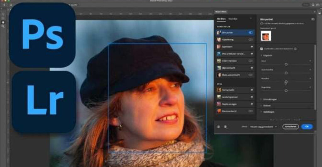The height and width of the screenshot is (167, 322).
Task: Click the Gezichtsleeftijd slider handle
Action: tap(286, 73)
